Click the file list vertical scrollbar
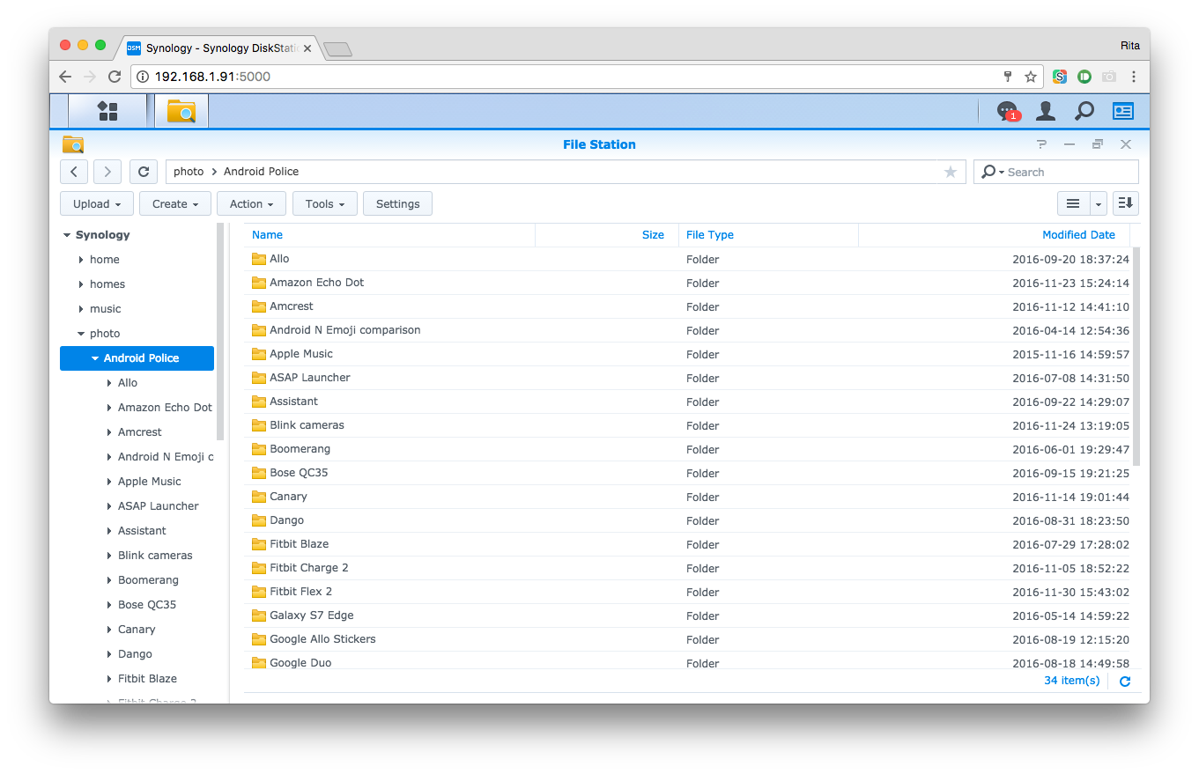 [x=1136, y=357]
